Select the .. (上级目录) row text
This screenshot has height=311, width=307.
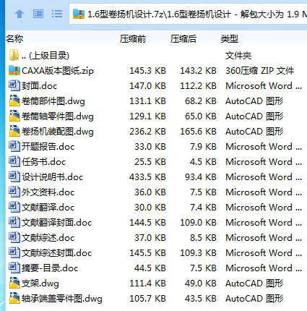(x=46, y=56)
